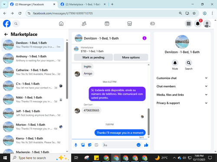Screen dimensions: 217x162
Task: Attach a photo file icon
Action: click(83, 145)
